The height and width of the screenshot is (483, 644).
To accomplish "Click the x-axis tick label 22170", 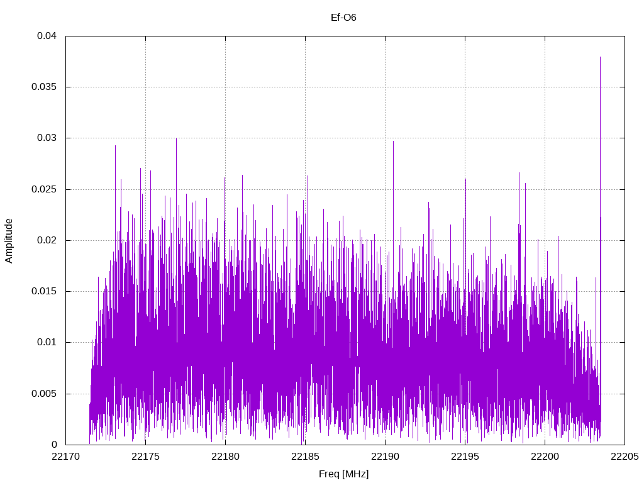I will click(65, 457).
